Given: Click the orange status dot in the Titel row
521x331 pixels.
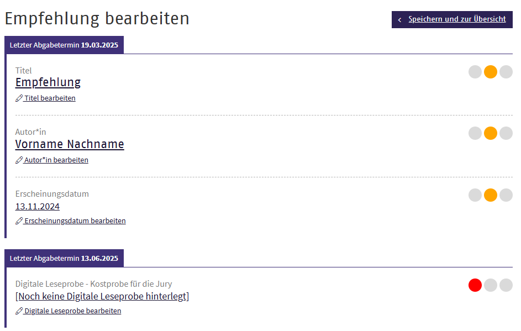Looking at the screenshot, I should 491,72.
